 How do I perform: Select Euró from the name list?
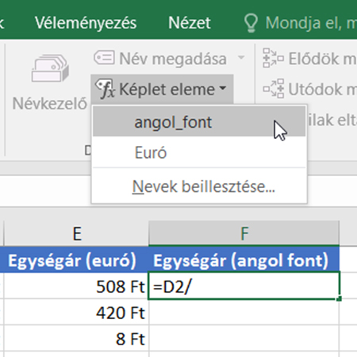199,152
